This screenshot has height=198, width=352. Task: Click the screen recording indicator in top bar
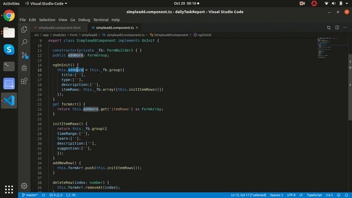tap(302, 3)
